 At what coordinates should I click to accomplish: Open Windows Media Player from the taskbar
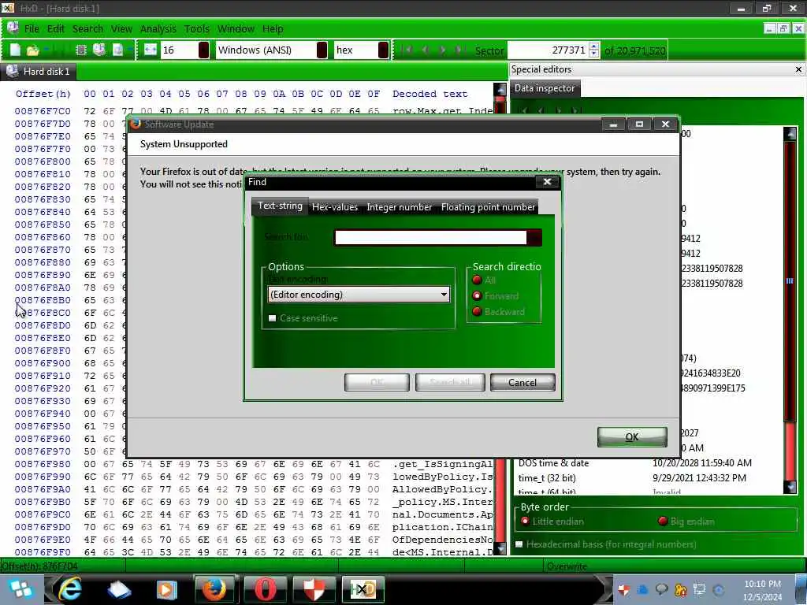(166, 589)
